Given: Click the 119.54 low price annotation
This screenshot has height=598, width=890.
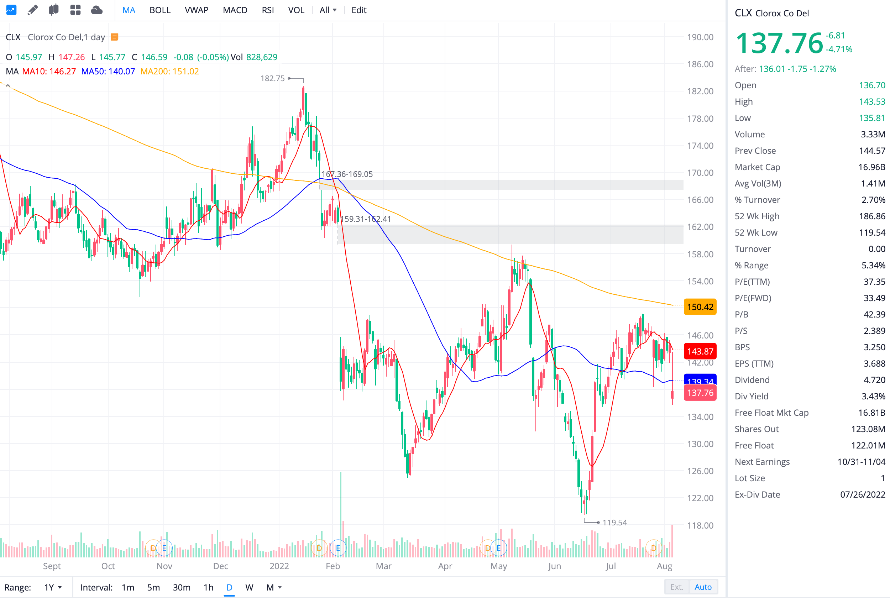Looking at the screenshot, I should 614,523.
